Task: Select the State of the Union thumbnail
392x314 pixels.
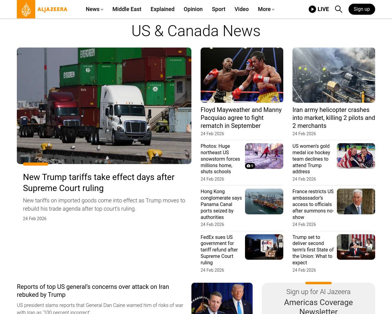Action: [x=356, y=247]
